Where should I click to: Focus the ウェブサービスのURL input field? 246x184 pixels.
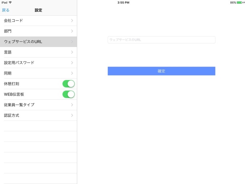coord(161,40)
